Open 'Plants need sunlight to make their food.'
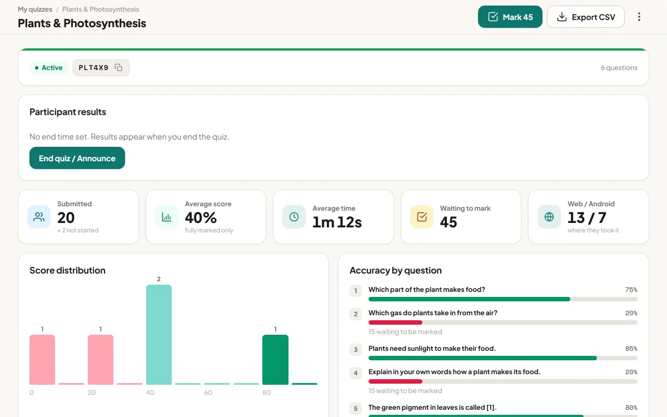This screenshot has width=667, height=417. (x=432, y=349)
